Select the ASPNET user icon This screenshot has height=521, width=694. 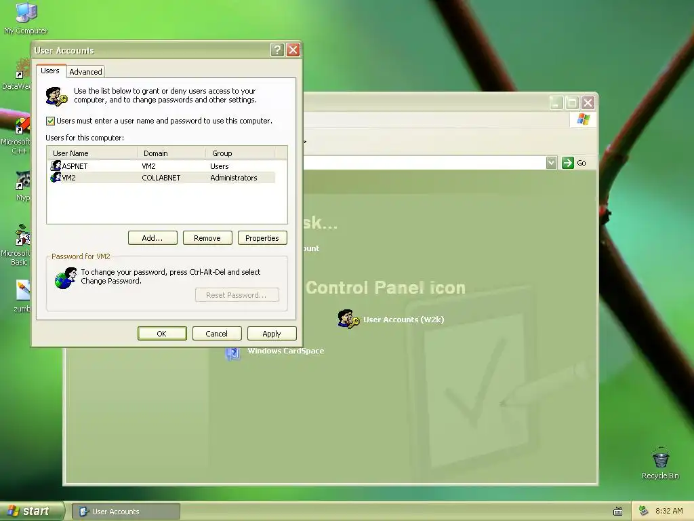pos(56,166)
